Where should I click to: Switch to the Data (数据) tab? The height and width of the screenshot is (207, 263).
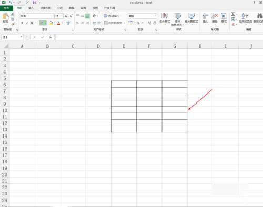coord(72,8)
